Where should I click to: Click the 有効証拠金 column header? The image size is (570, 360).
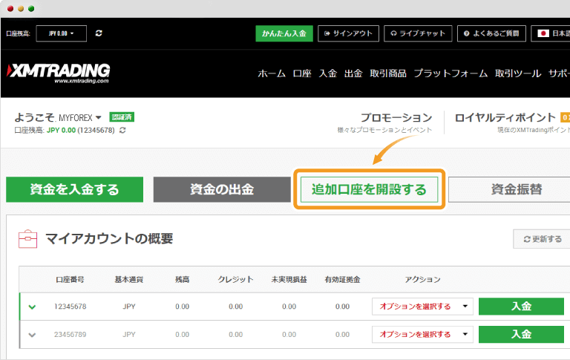pos(342,280)
